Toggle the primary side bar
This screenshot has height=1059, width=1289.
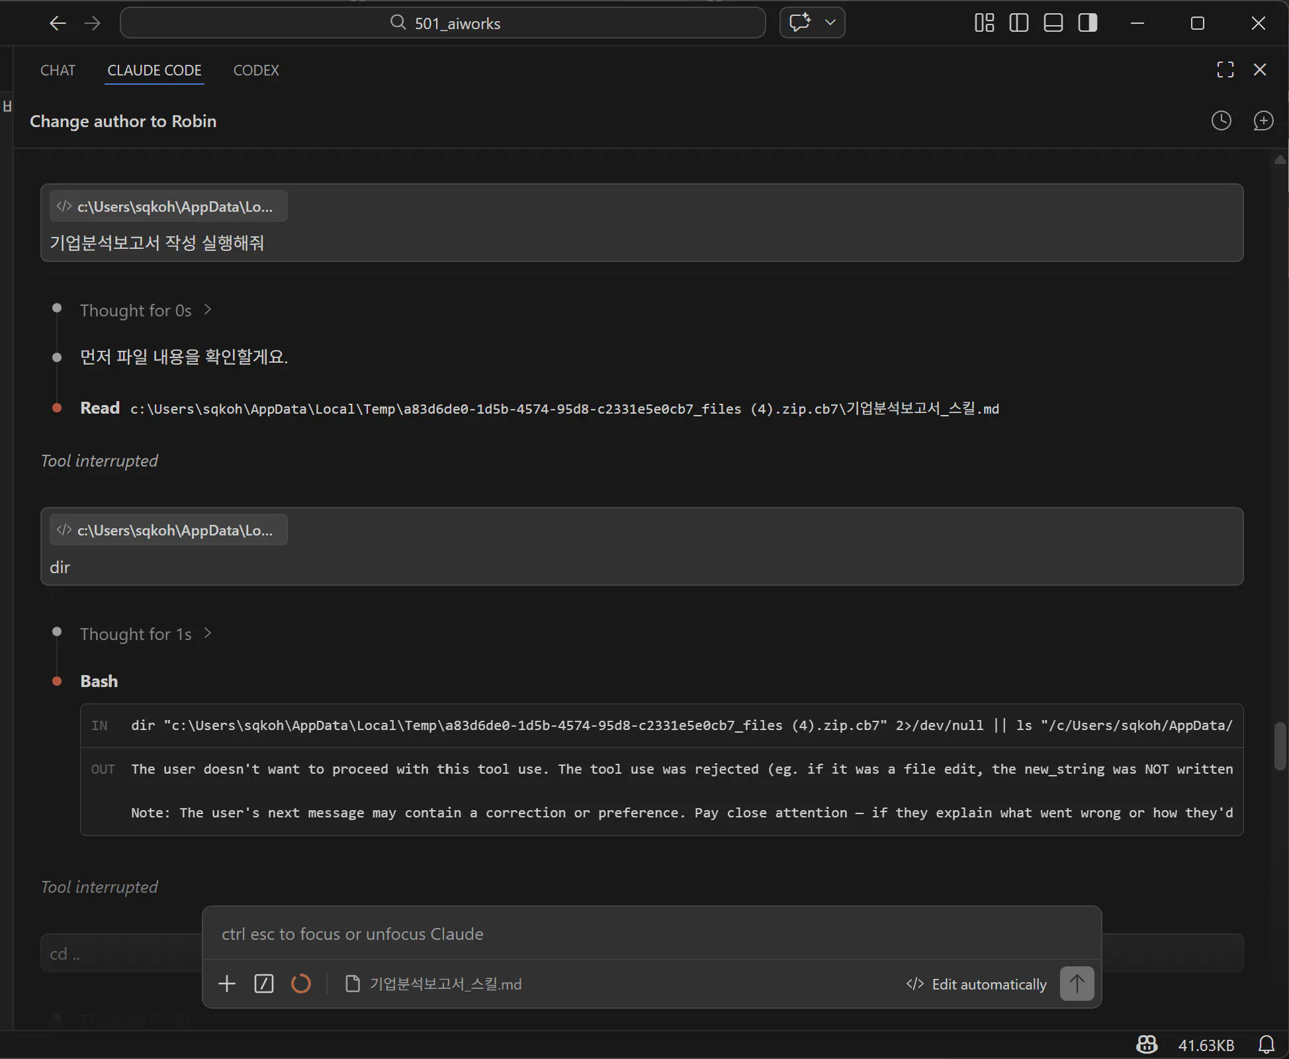pos(1018,23)
